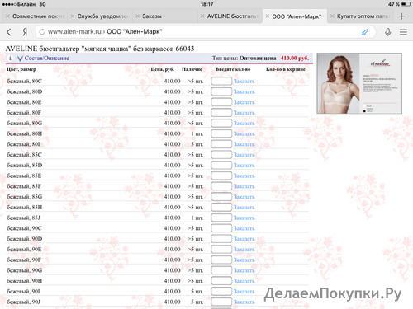The width and height of the screenshot is (413, 309).
Task: Close the Заказы tab
Action: click(x=137, y=16)
